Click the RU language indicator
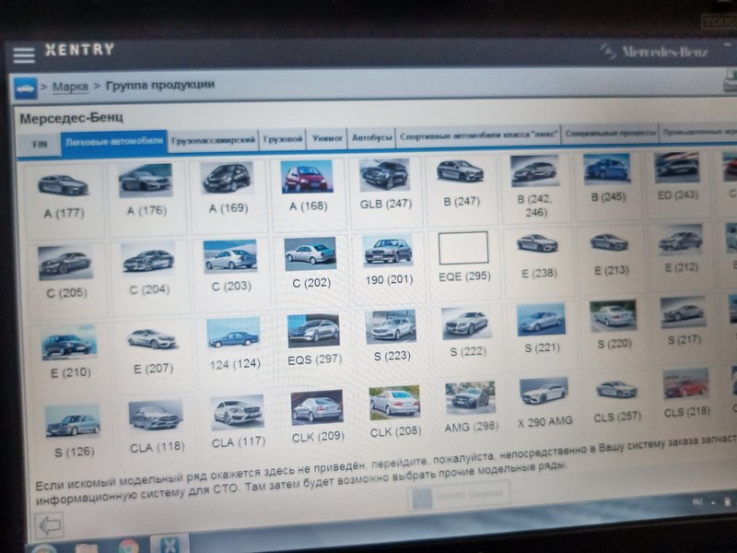This screenshot has width=737, height=553. coord(696,503)
